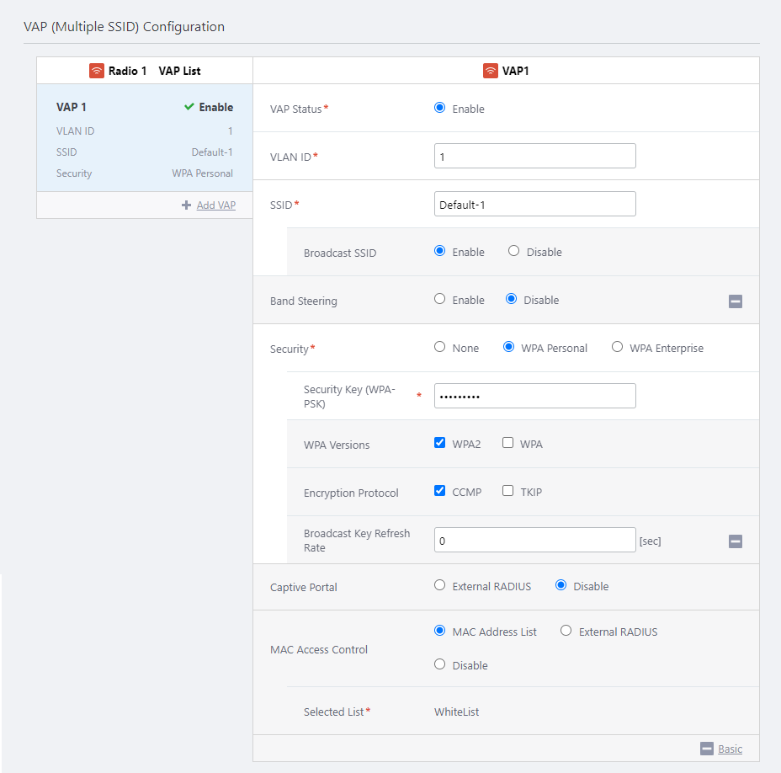Image resolution: width=781 pixels, height=773 pixels.
Task: Choose External RADIUS for Captive Portal
Action: (439, 585)
